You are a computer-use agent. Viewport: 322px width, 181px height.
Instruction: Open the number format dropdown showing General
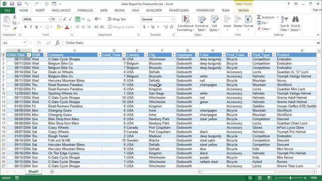(x=172, y=19)
